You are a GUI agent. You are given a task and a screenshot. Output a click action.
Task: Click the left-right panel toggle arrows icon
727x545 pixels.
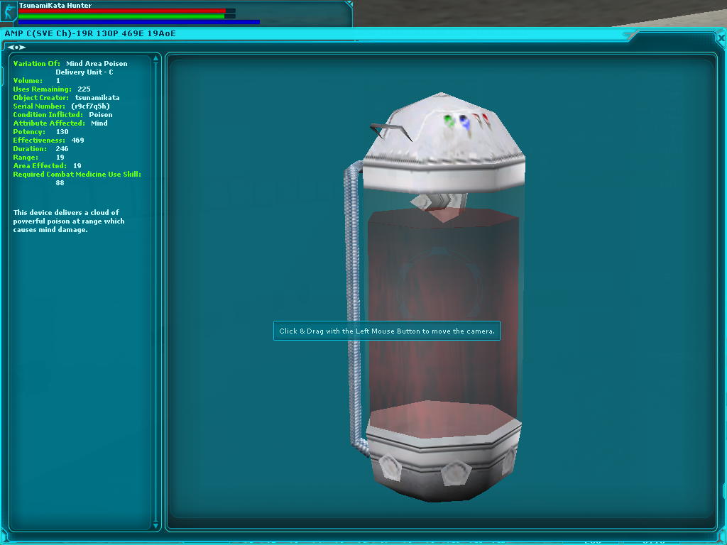[x=16, y=47]
